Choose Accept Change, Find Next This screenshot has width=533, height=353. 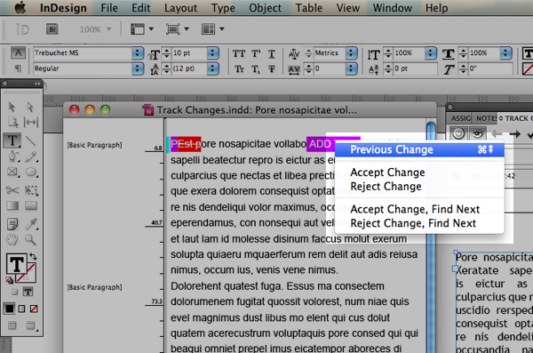point(419,209)
